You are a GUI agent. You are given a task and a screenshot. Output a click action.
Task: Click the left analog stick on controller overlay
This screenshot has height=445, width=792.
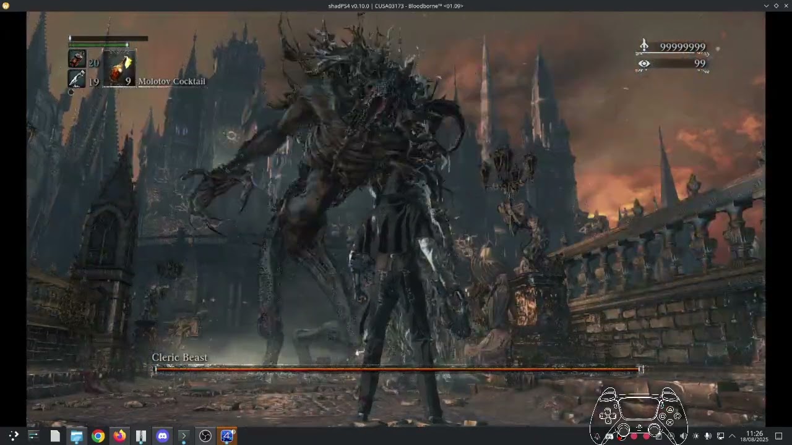pyautogui.click(x=624, y=430)
